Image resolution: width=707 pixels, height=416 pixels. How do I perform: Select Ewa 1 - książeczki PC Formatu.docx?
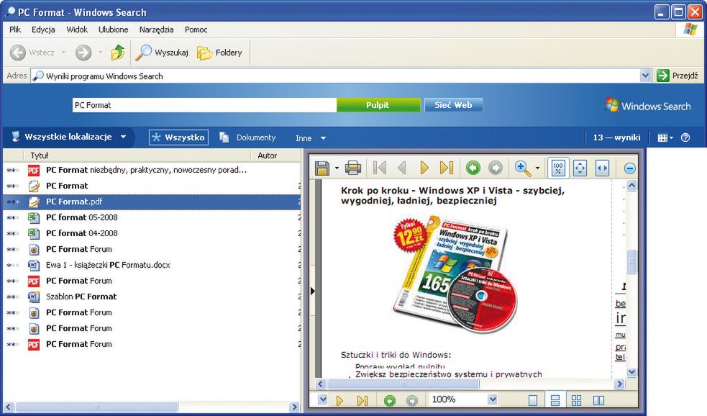(152, 265)
